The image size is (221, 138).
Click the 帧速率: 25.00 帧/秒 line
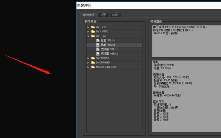pos(166,80)
